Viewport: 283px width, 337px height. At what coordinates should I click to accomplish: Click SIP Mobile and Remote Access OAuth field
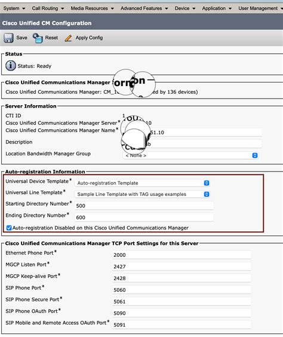pos(182,324)
